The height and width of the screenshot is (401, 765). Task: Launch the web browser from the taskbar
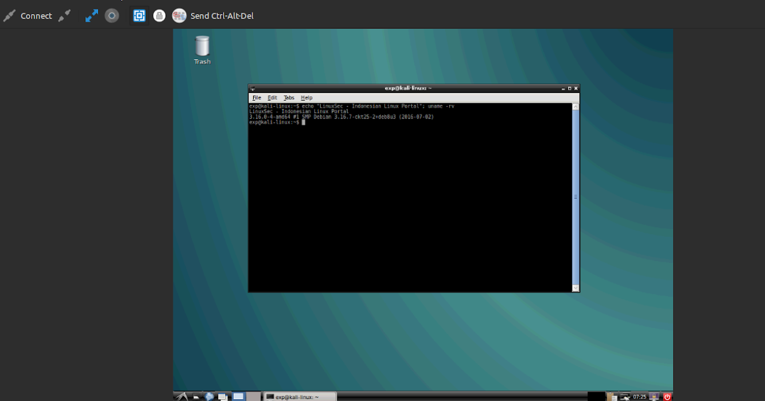(x=208, y=396)
